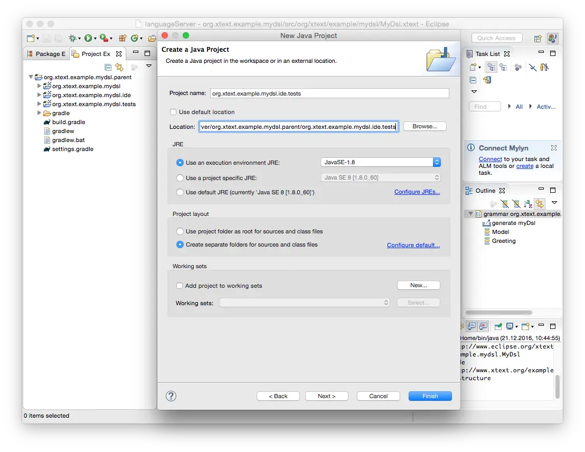Viewport: 585px width, 452px height.
Task: Open the Task List view menu arrow
Action: pos(474,91)
